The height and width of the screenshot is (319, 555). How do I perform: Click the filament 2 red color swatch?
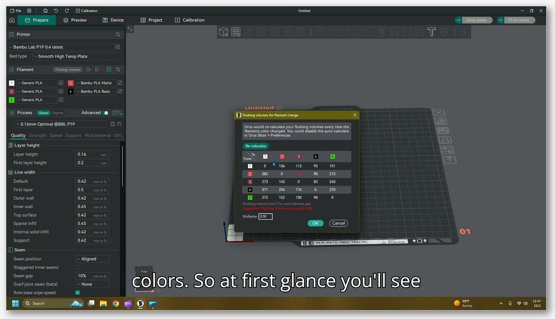(70, 83)
